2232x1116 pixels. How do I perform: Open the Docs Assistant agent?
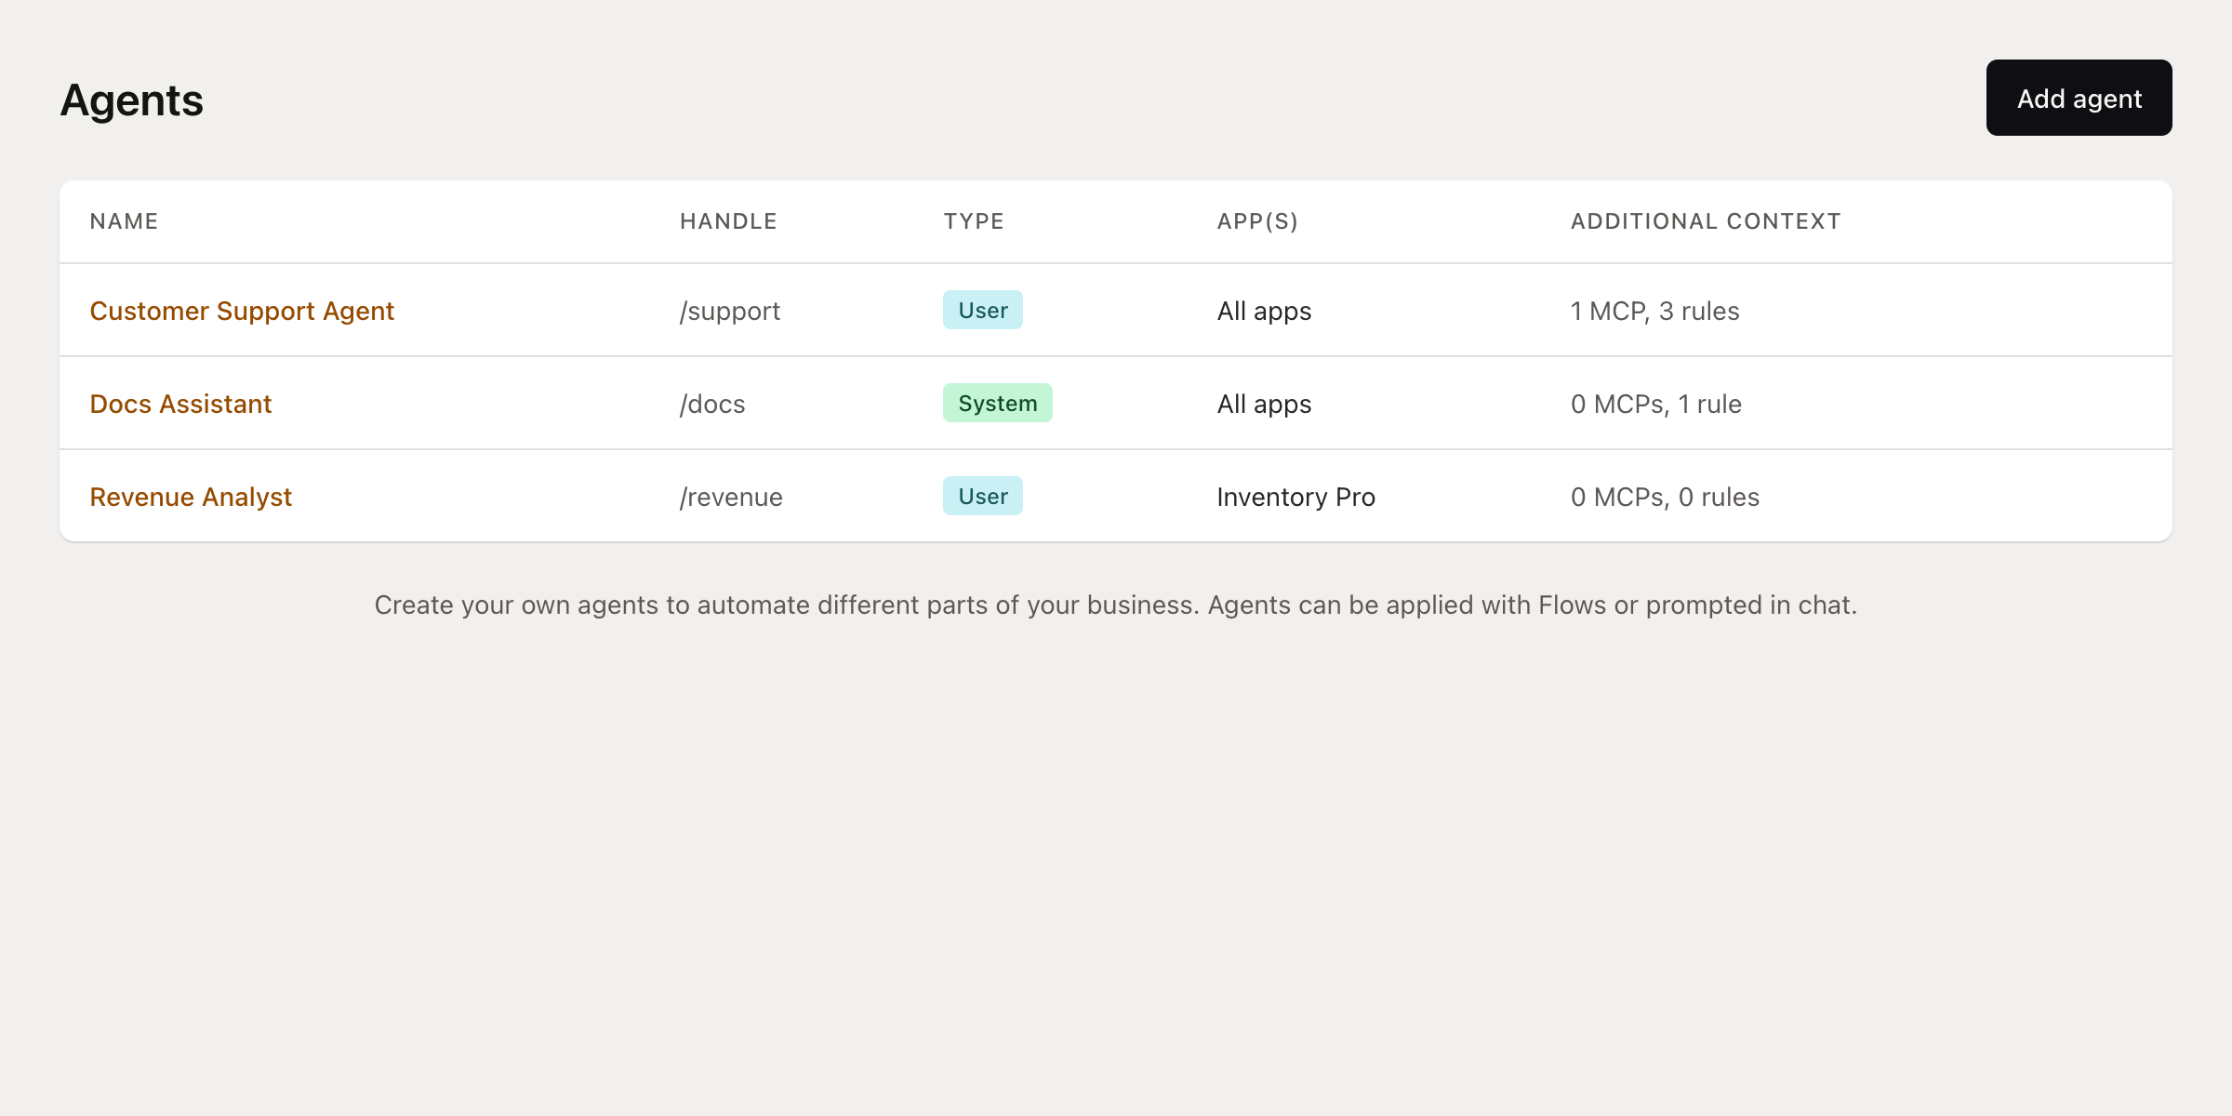point(180,404)
